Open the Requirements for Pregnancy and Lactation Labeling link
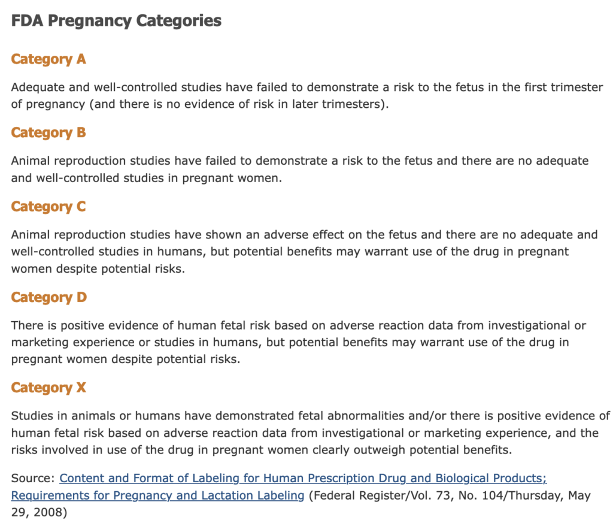 click(157, 495)
